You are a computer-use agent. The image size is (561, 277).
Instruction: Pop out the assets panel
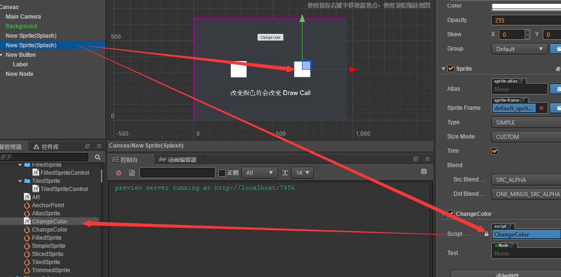coord(87,146)
